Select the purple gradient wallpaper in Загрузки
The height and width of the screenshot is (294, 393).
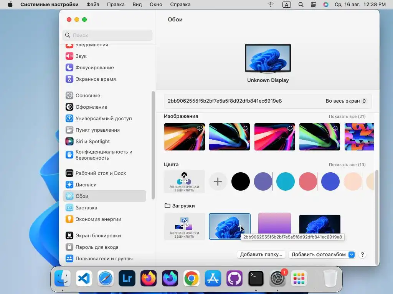coord(275,223)
